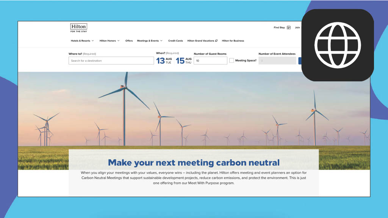Expand the Hotels & Resorts menu chevron
This screenshot has height=218, width=388.
(x=93, y=41)
